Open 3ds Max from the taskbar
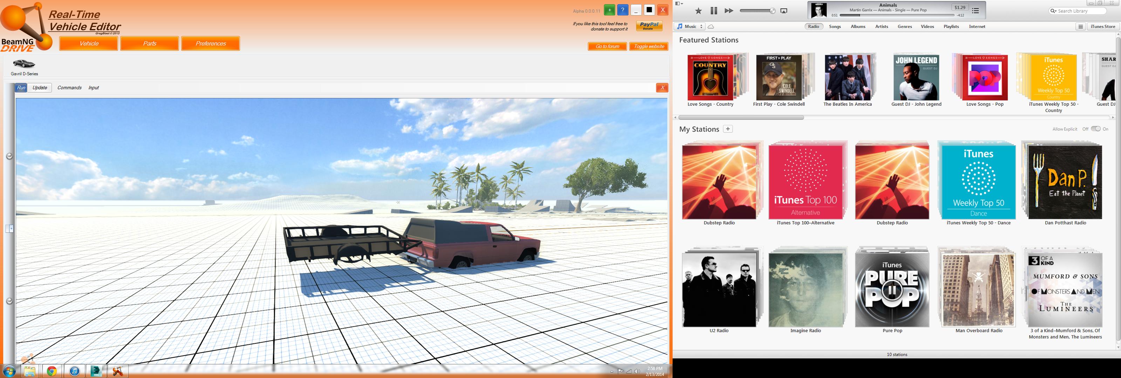This screenshot has width=1121, height=378. 96,371
